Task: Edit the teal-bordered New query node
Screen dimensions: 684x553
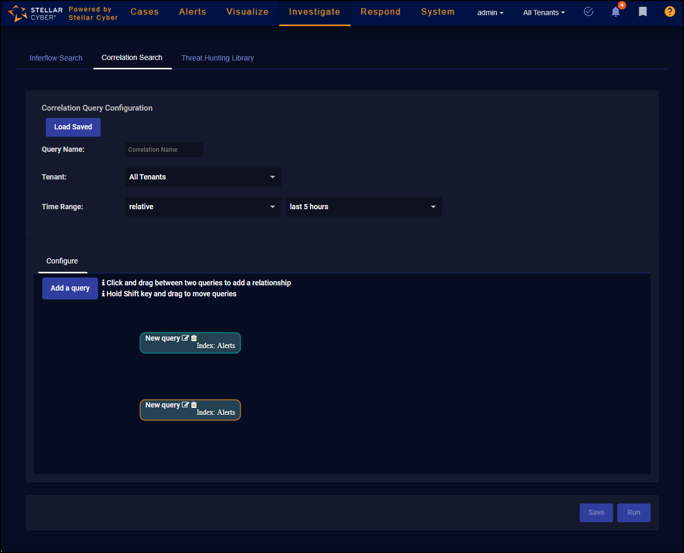Action: click(185, 338)
